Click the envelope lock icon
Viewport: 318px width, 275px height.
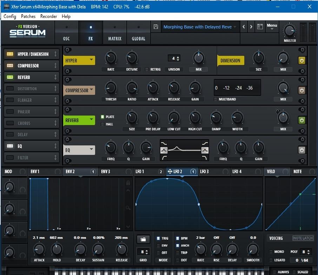point(128,183)
